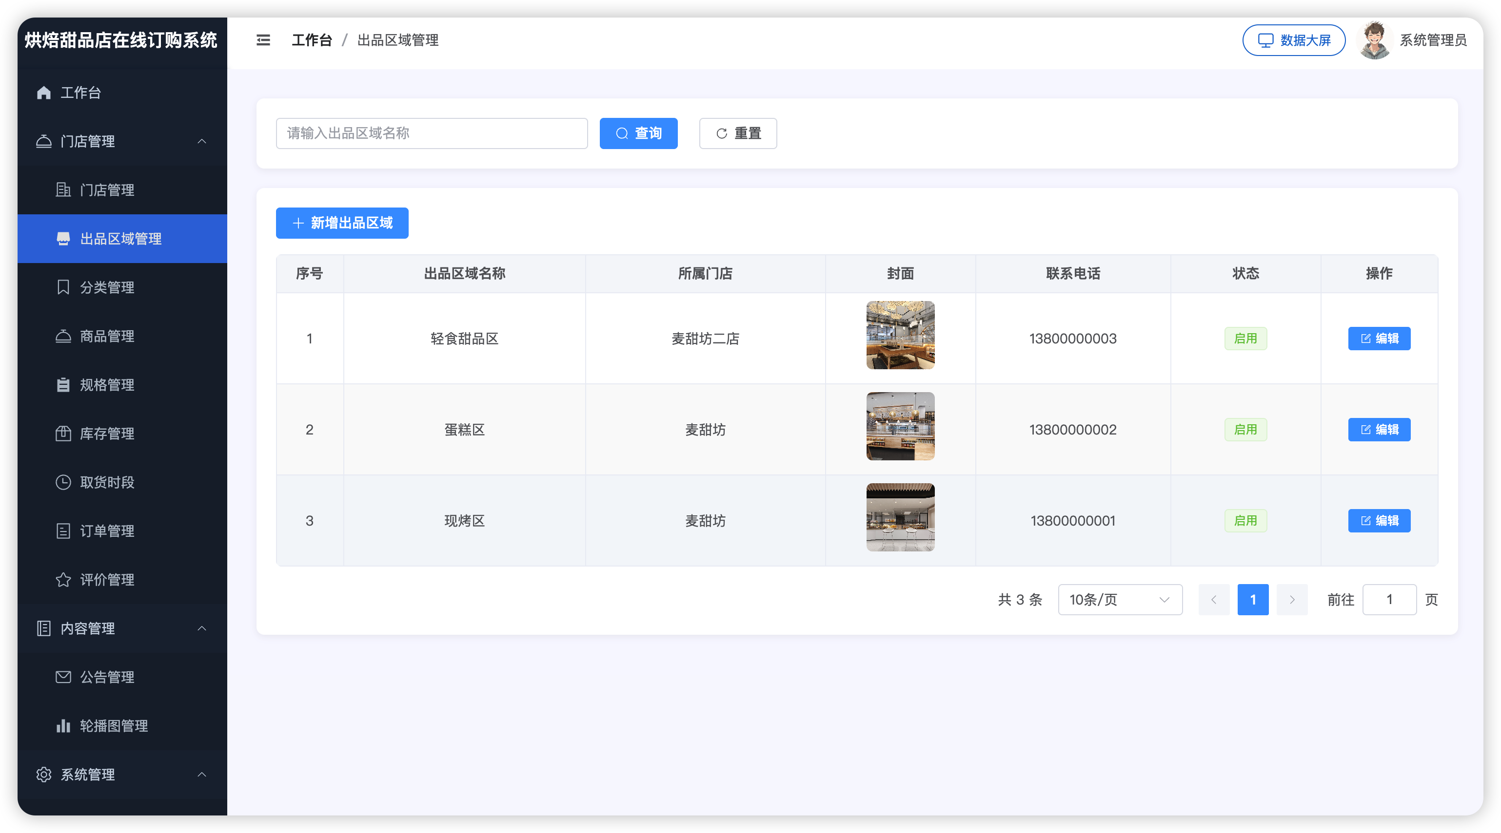The image size is (1501, 833).
Task: Open 轮播图管理 menu item
Action: coord(122,726)
